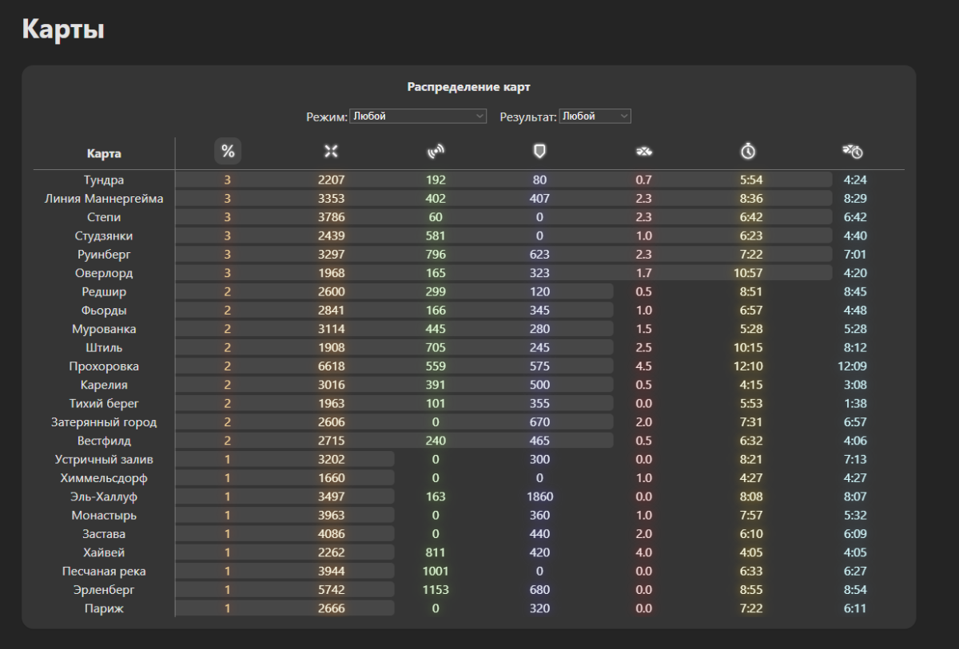Click the Руинберг map name
The image size is (959, 649).
point(104,255)
